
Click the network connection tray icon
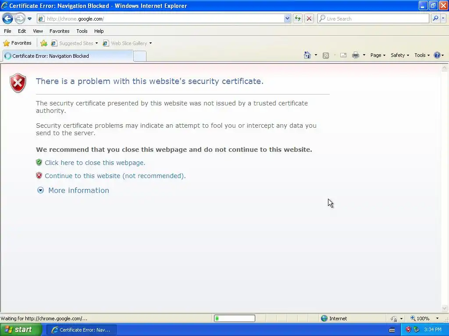417,330
